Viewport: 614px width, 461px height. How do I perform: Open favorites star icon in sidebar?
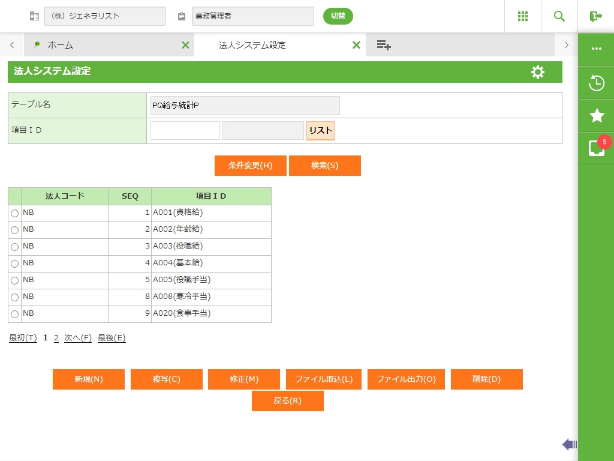point(596,116)
